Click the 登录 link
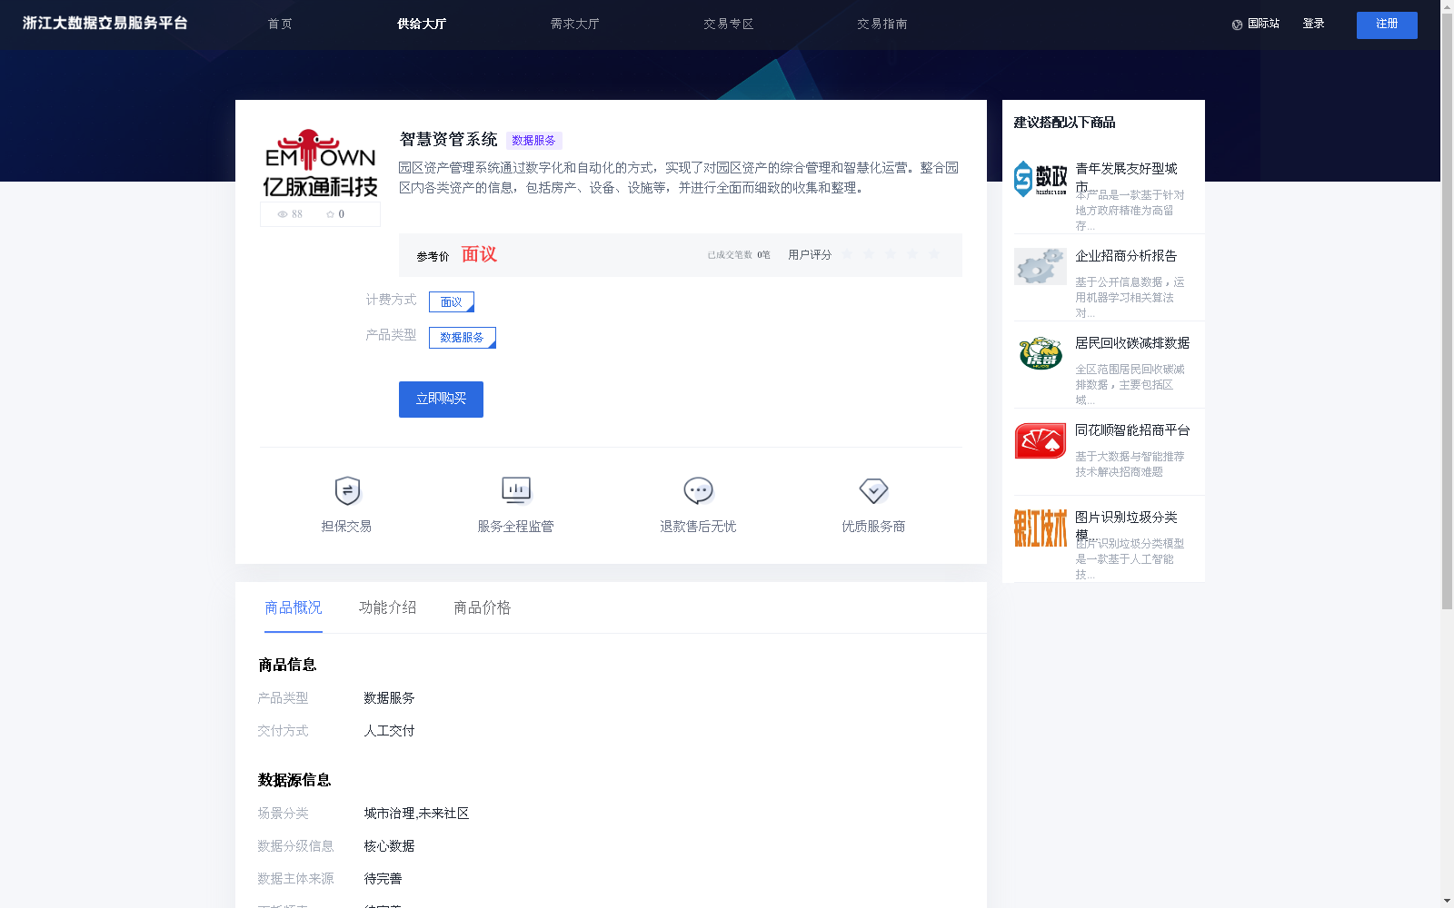This screenshot has height=908, width=1454. tap(1313, 24)
